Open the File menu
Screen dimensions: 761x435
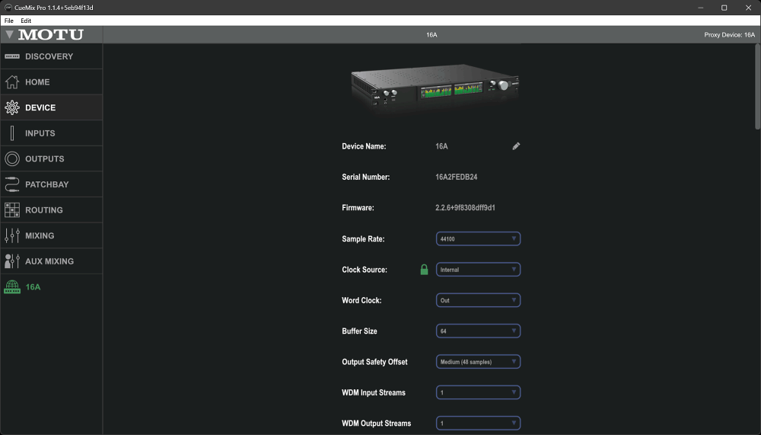pyautogui.click(x=9, y=21)
